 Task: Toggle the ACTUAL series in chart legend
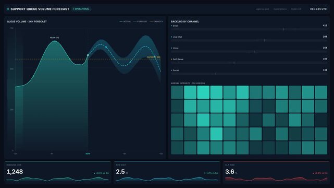pyautogui.click(x=125, y=21)
